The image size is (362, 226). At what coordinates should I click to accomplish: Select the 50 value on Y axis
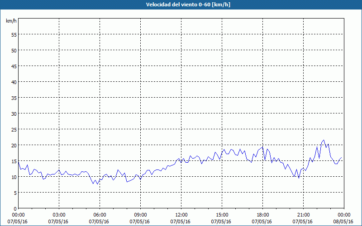[x=14, y=51]
